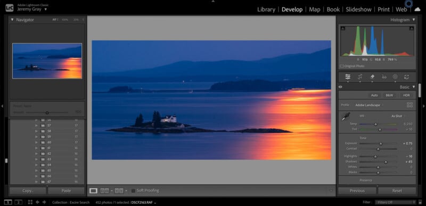Open the Masking tool
The width and height of the screenshot is (426, 206).
pos(395,77)
